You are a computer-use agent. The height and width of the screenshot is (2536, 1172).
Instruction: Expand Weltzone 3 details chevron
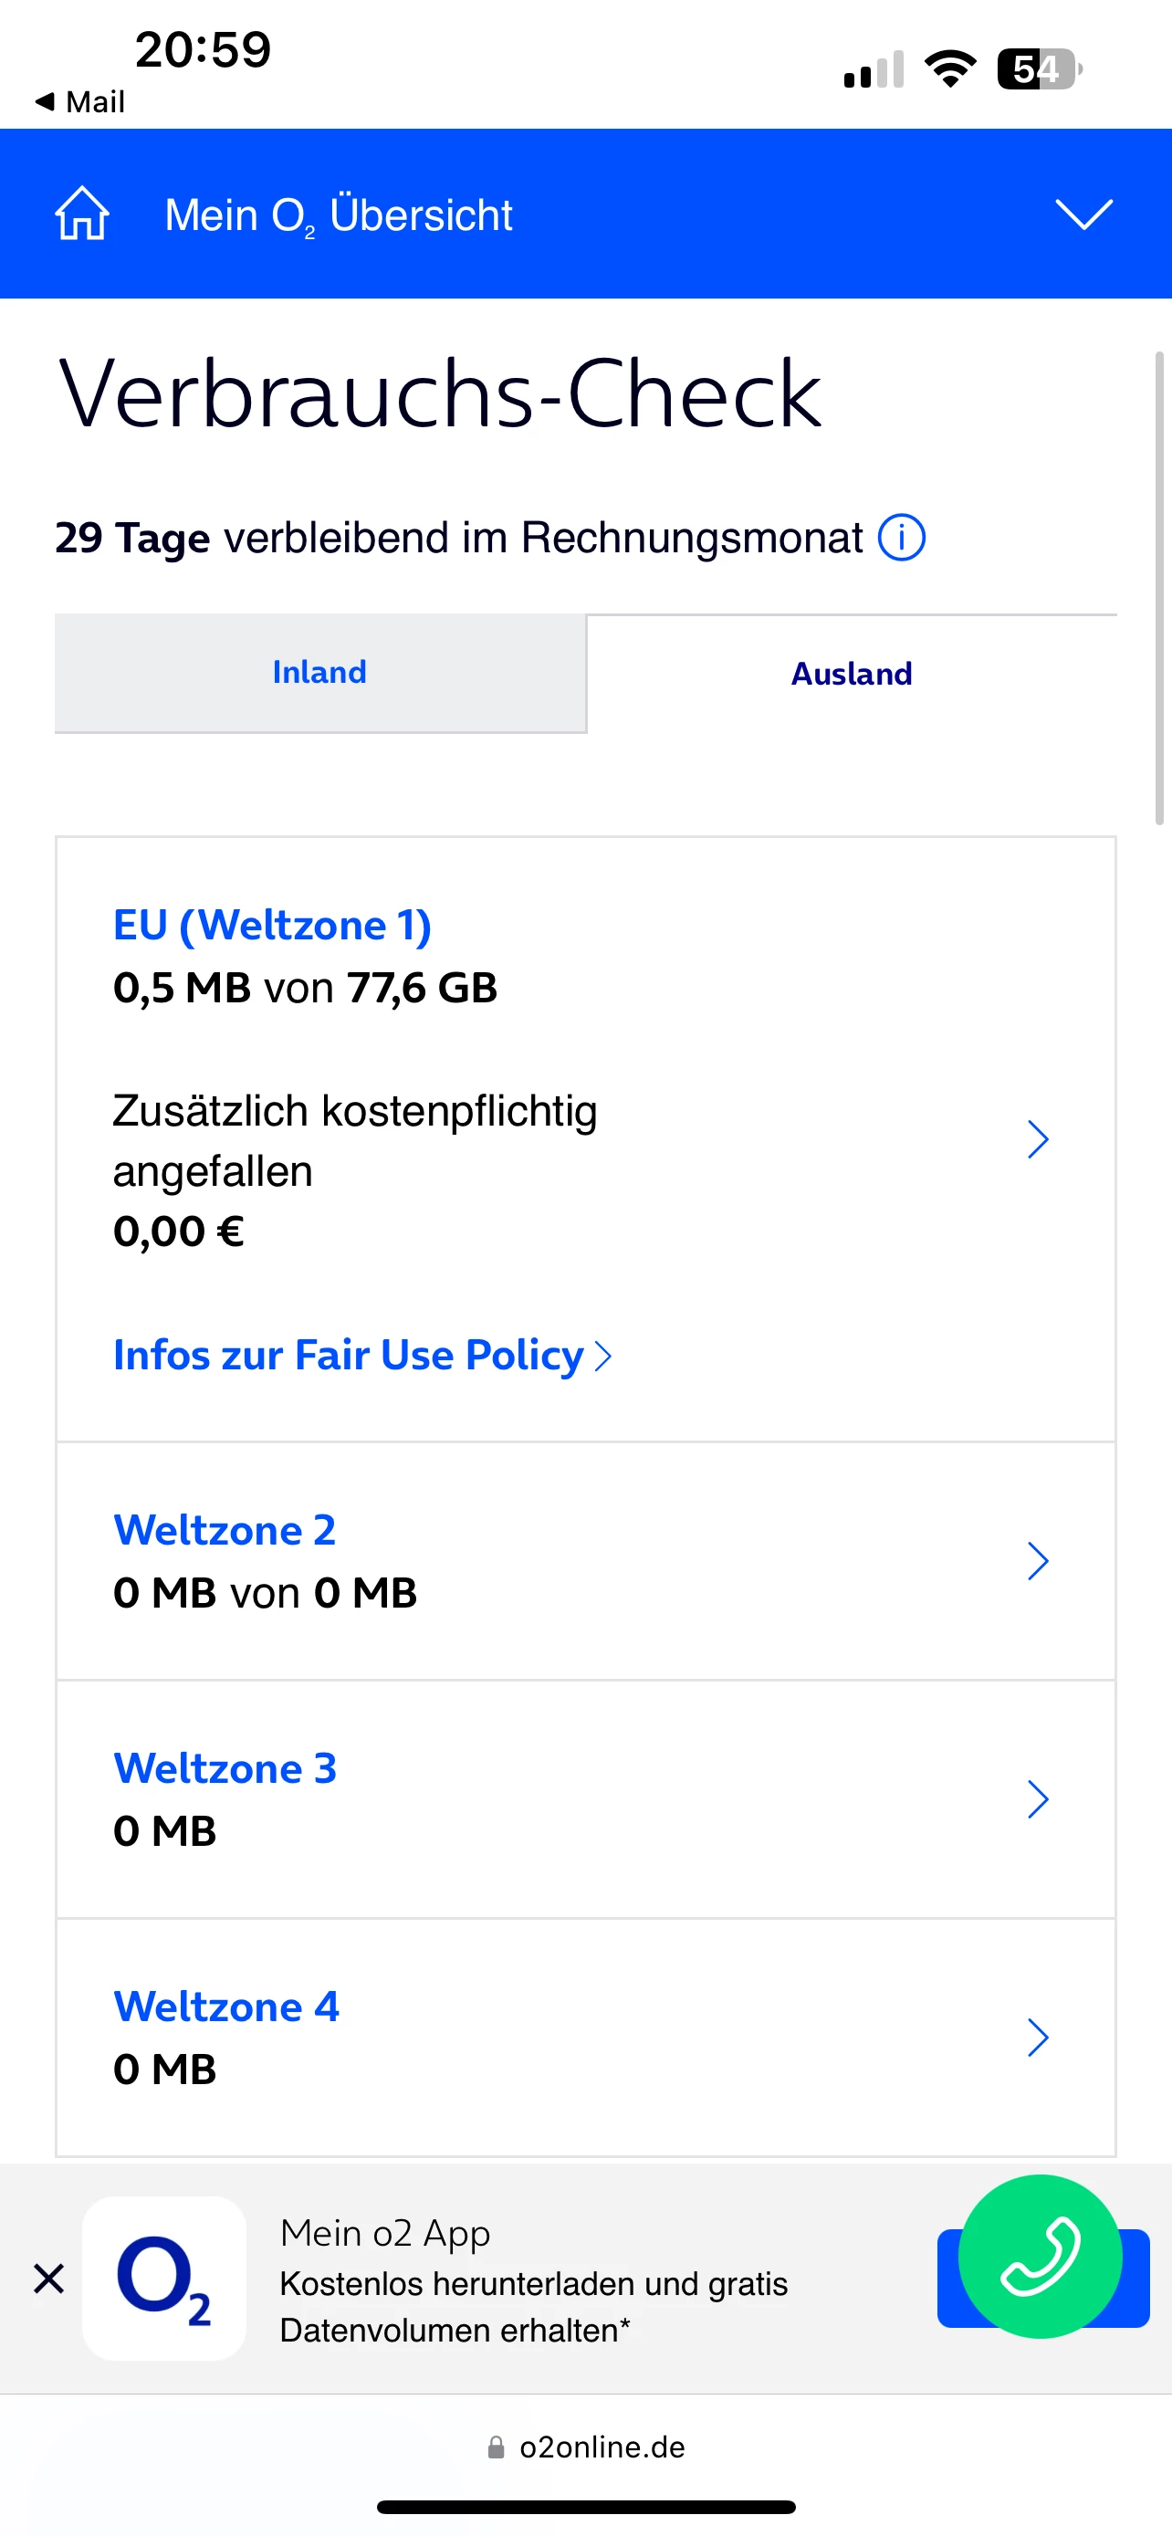tap(1037, 1799)
